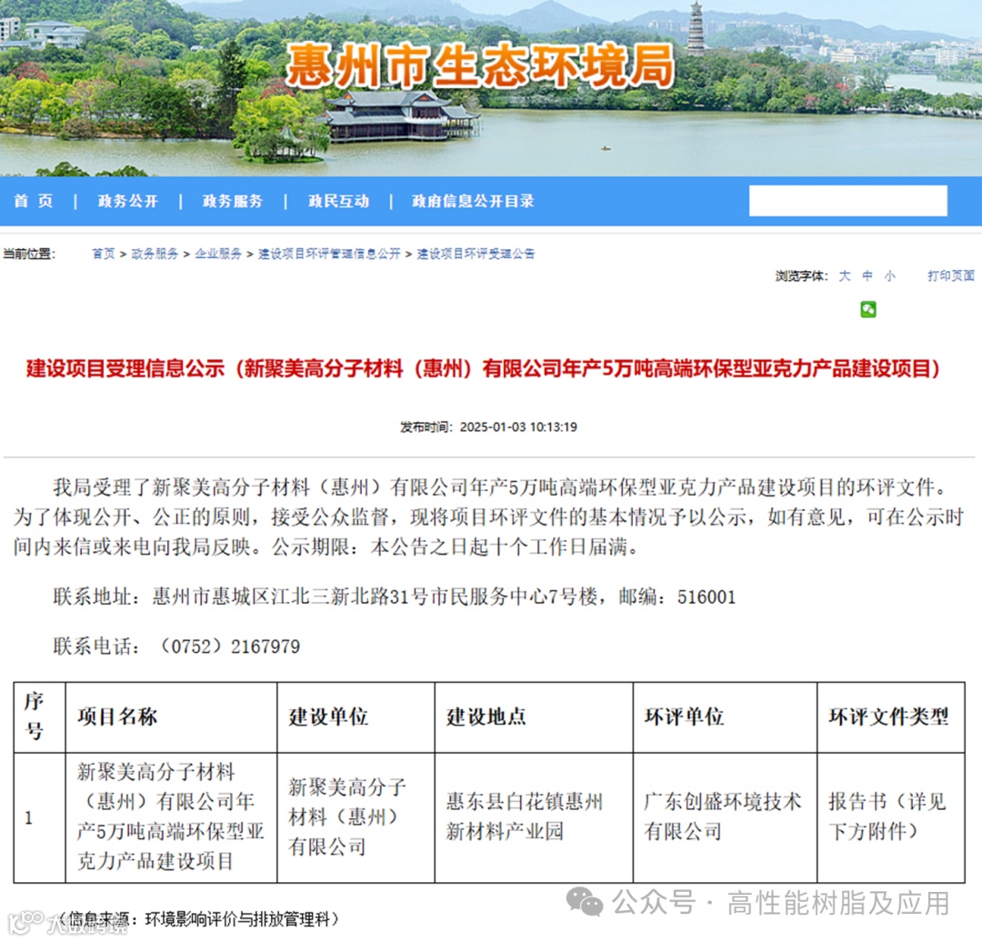Image resolution: width=982 pixels, height=942 pixels.
Task: Click the 建设地点 table header
Action: [x=486, y=717]
